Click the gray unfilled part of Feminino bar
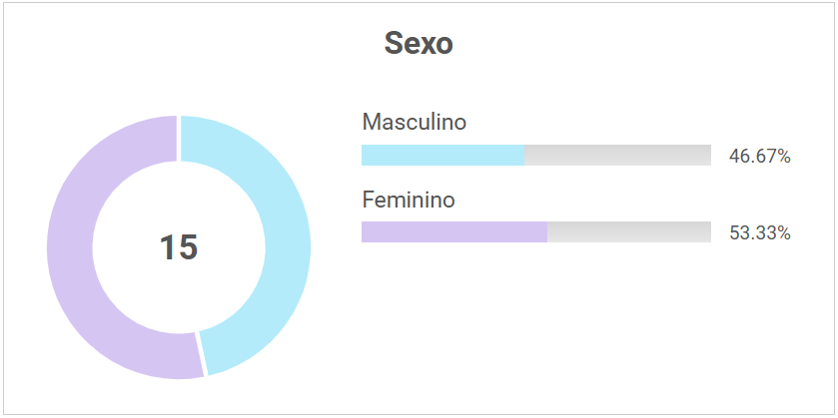 point(629,232)
